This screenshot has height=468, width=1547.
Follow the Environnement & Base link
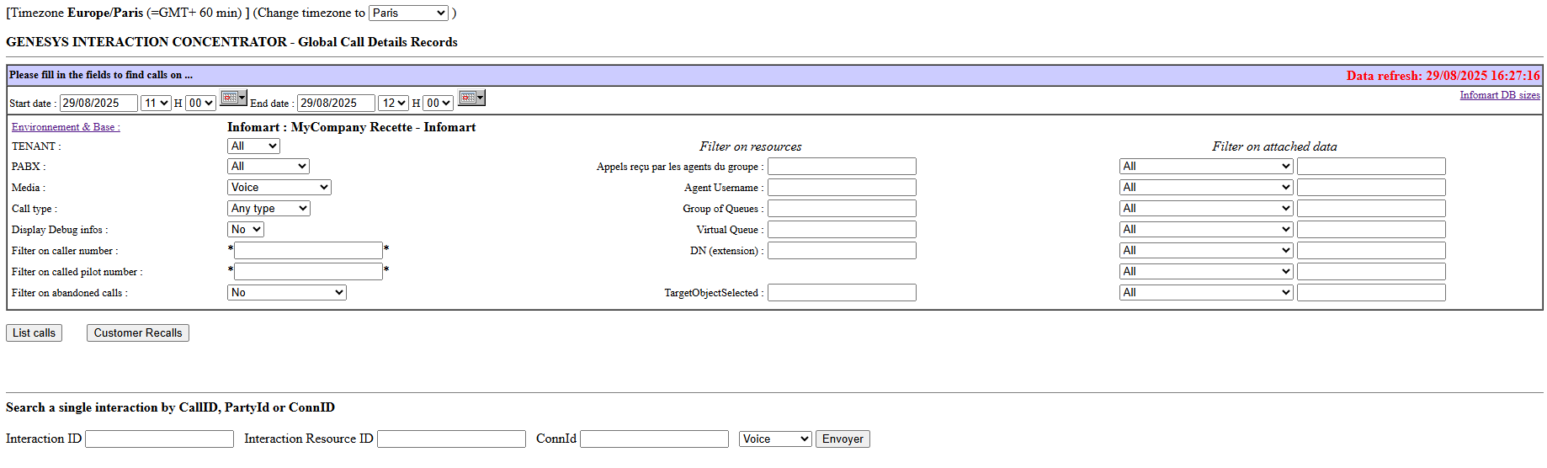tap(66, 127)
